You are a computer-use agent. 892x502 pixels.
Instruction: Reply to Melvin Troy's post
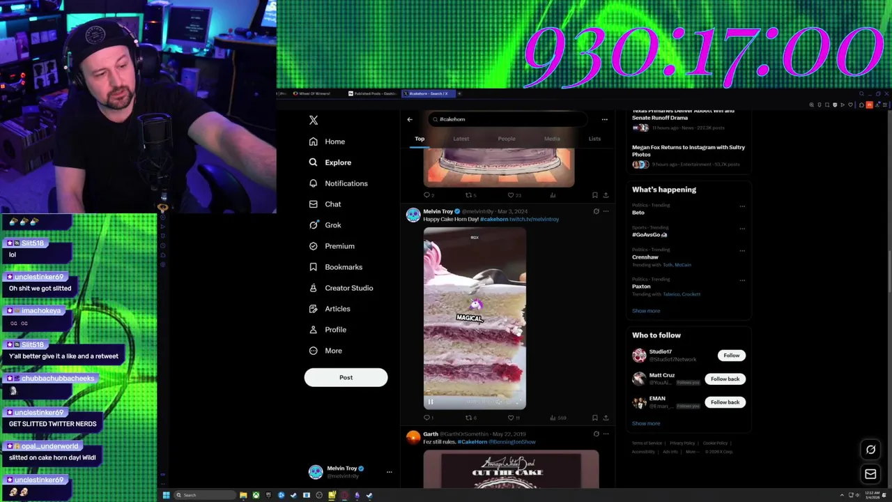427,418
